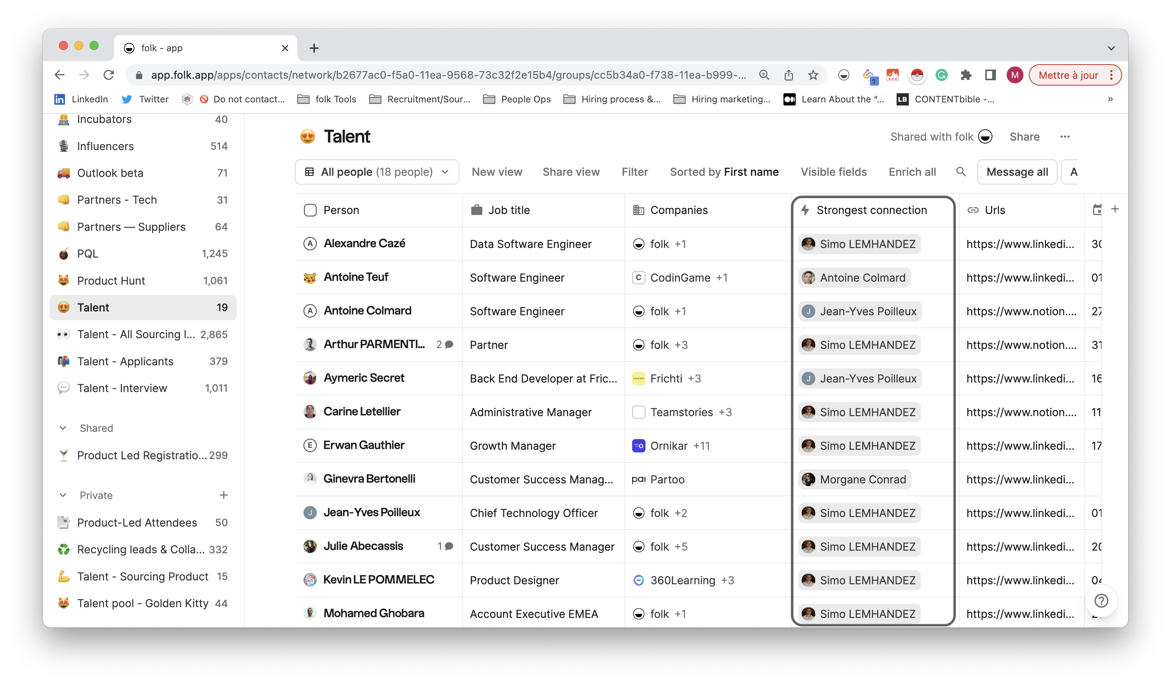Open the All people view dropdown
Image resolution: width=1171 pixels, height=684 pixels.
click(377, 172)
